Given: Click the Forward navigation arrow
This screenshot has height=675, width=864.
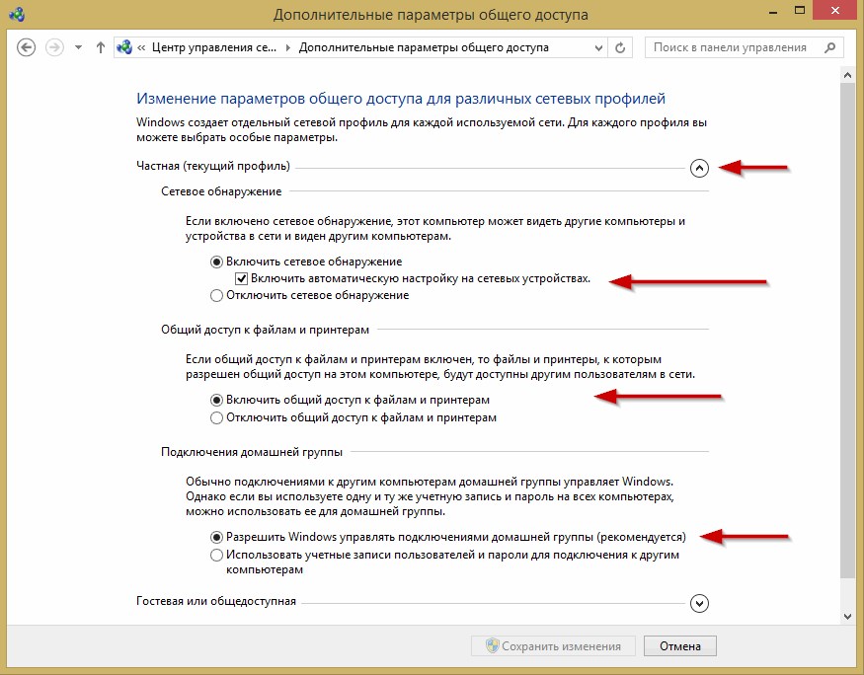Looking at the screenshot, I should pyautogui.click(x=54, y=47).
